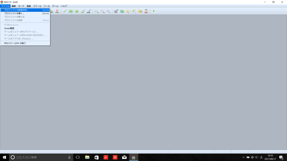Open the Mail app on taskbar
Screen dimensions: 287x161
[x=124, y=157]
